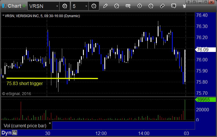
Task: Click the blue symbol link bars icon
Action: (4, 6)
